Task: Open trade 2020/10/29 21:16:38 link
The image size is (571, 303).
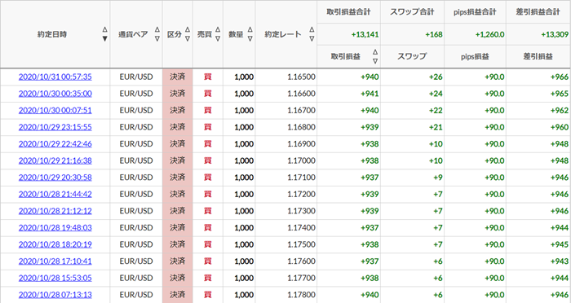Action: [x=55, y=160]
